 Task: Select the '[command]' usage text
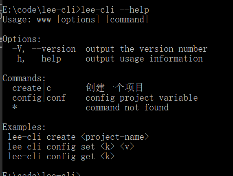127,20
